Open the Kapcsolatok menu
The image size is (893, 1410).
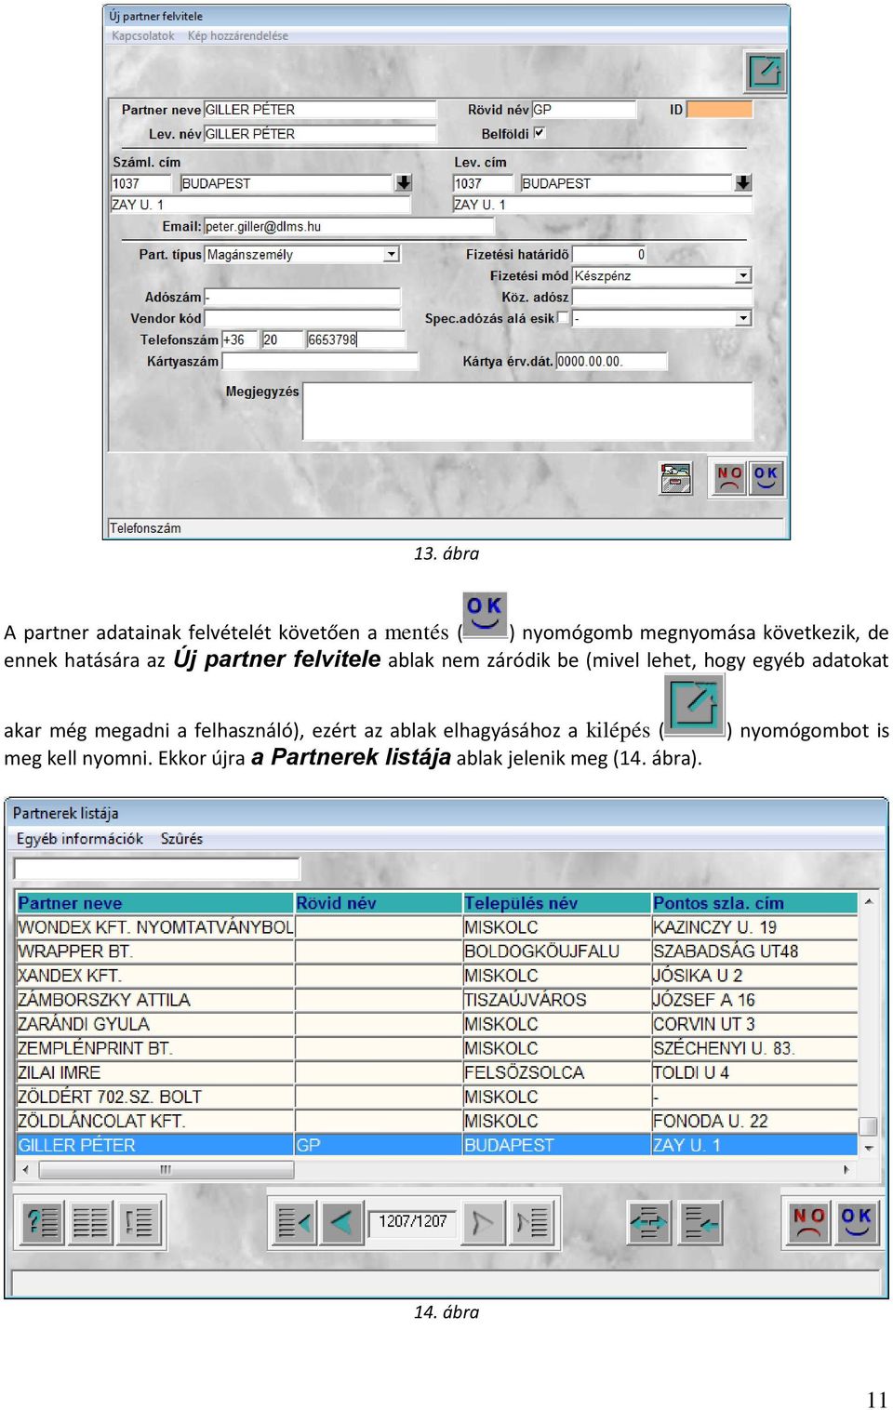click(143, 36)
